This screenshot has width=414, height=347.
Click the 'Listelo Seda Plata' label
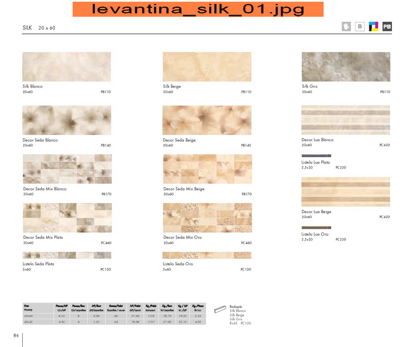pyautogui.click(x=38, y=264)
